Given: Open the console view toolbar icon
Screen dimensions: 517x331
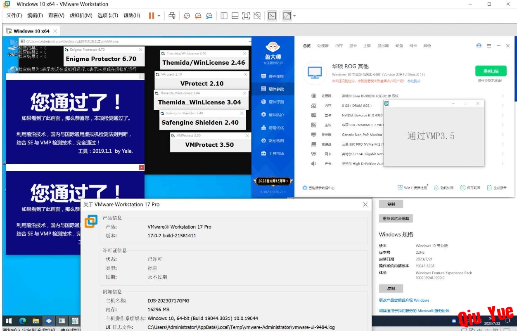Looking at the screenshot, I should (x=272, y=16).
